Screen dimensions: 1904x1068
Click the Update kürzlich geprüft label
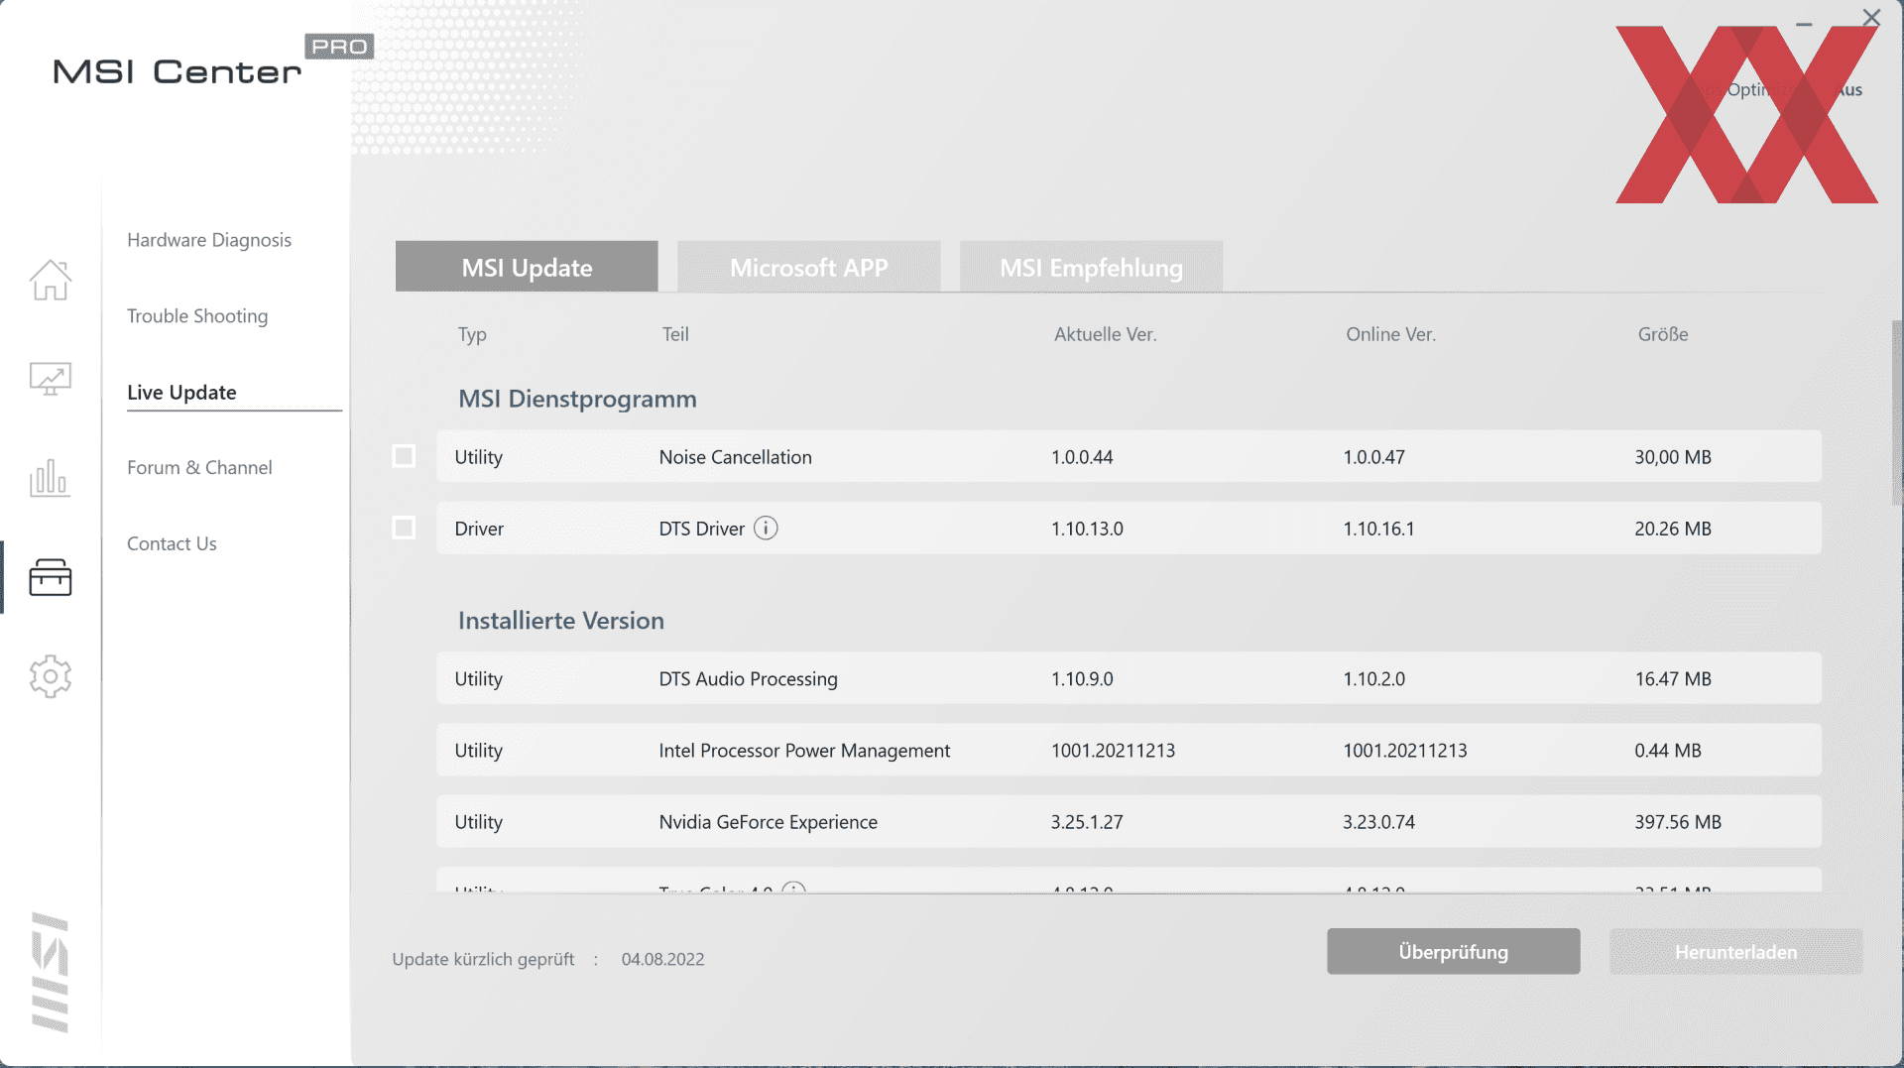[x=483, y=959]
